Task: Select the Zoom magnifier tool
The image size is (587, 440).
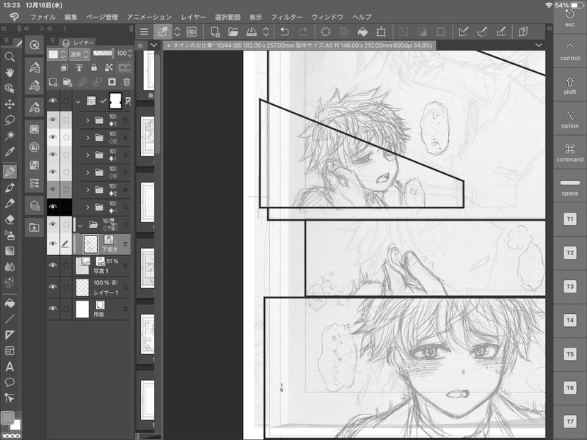Action: point(10,56)
